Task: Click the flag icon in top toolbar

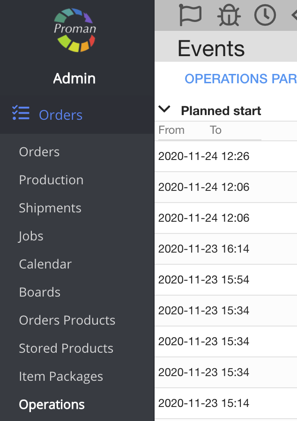Action: tap(190, 15)
